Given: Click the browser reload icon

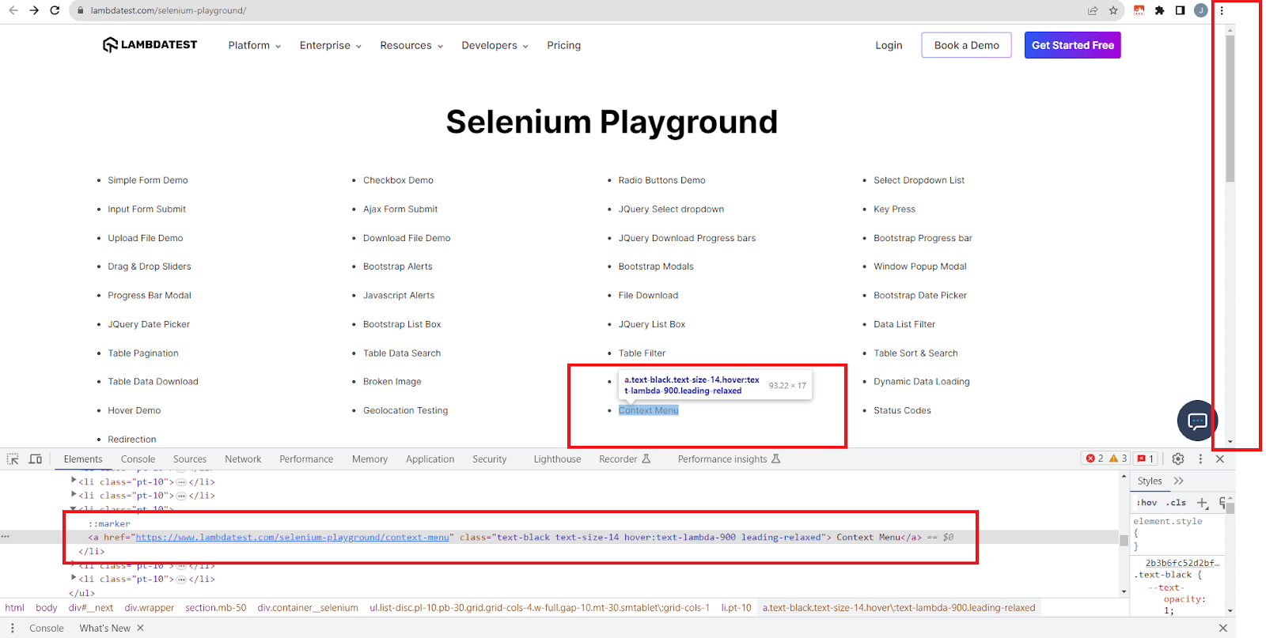Looking at the screenshot, I should pos(55,10).
